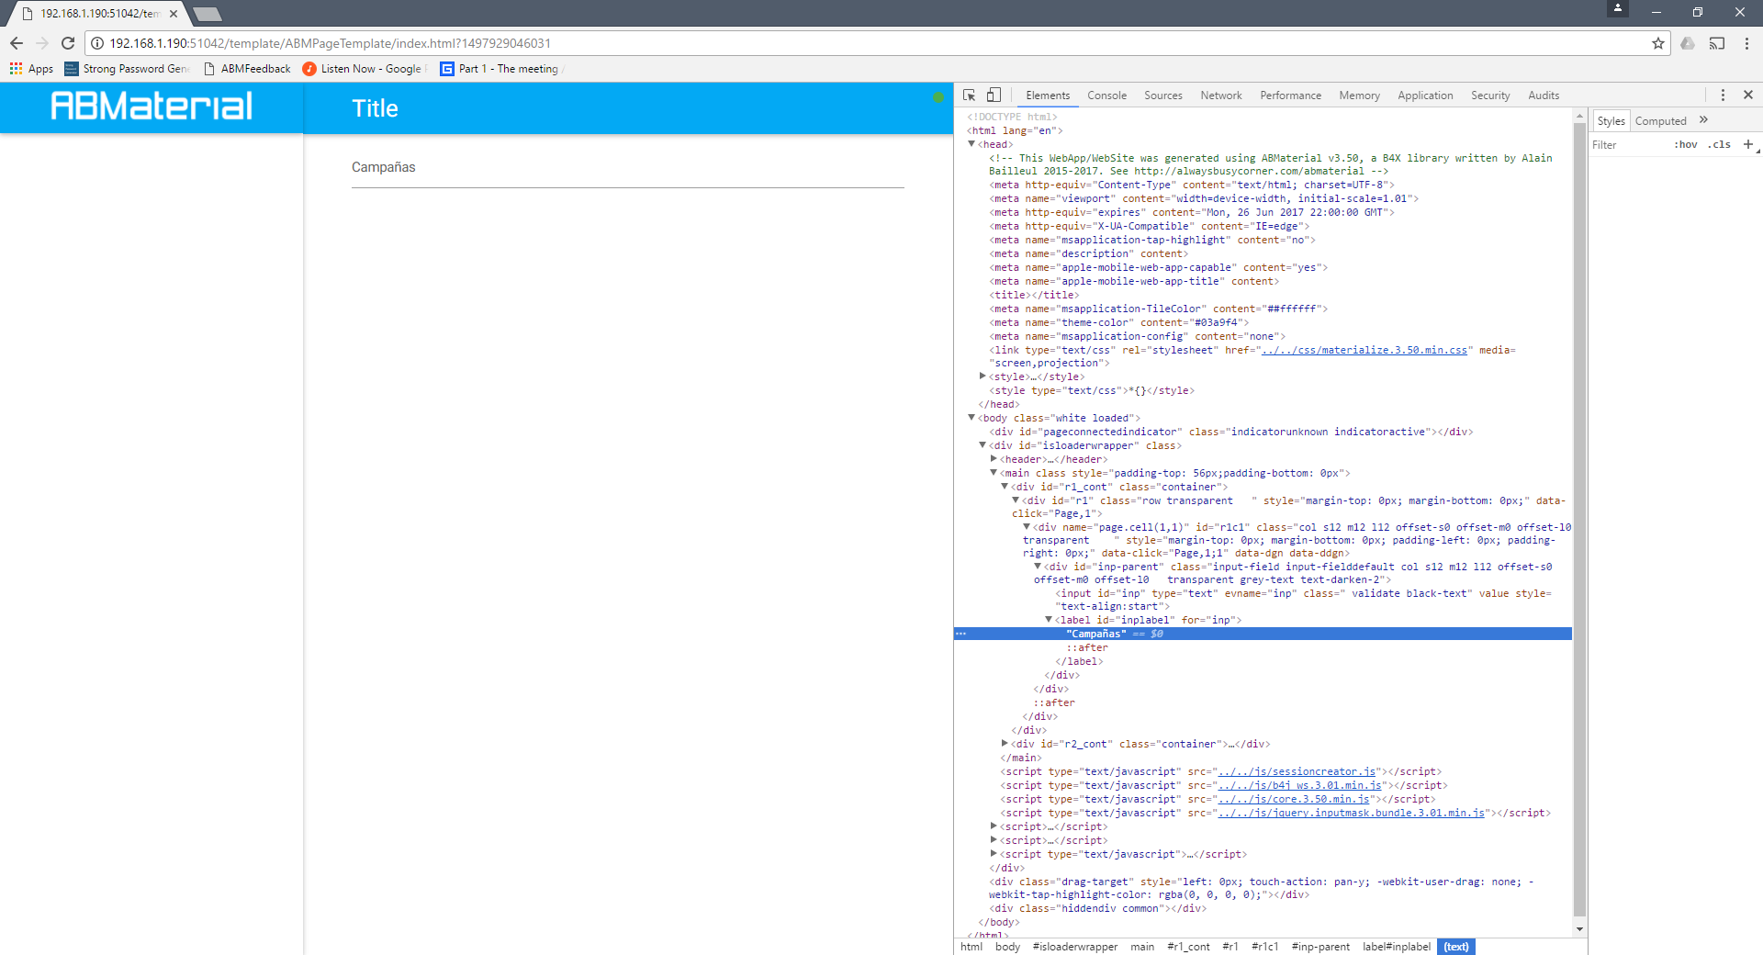Open the Apps bookmarks shortcut
This screenshot has height=955, width=1763.
32,69
